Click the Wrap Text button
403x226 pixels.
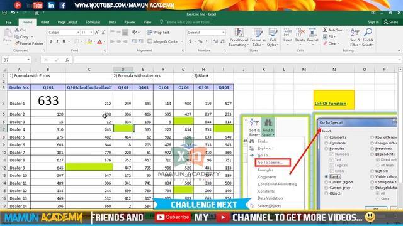click(158, 32)
